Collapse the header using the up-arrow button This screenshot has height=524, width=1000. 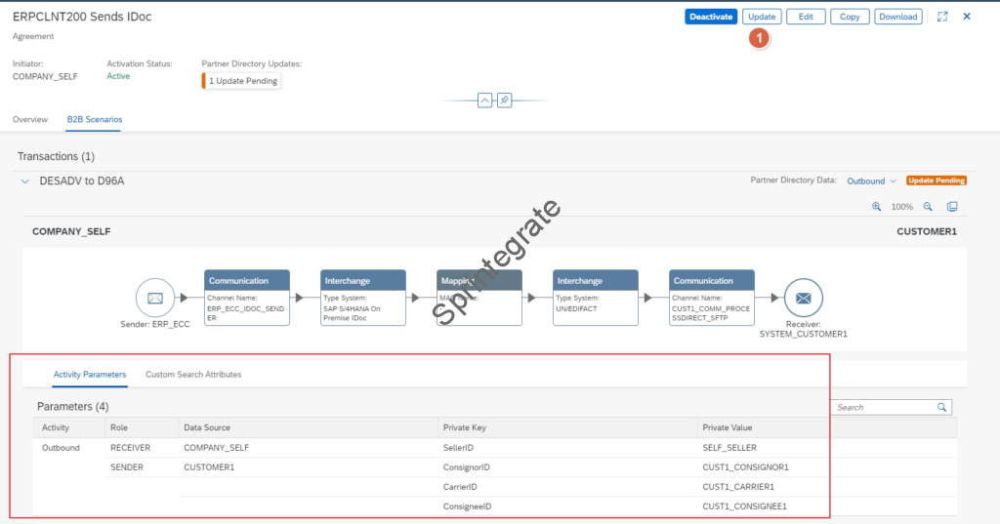(x=484, y=101)
